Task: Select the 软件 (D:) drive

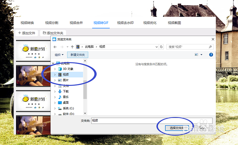Action: click(68, 114)
